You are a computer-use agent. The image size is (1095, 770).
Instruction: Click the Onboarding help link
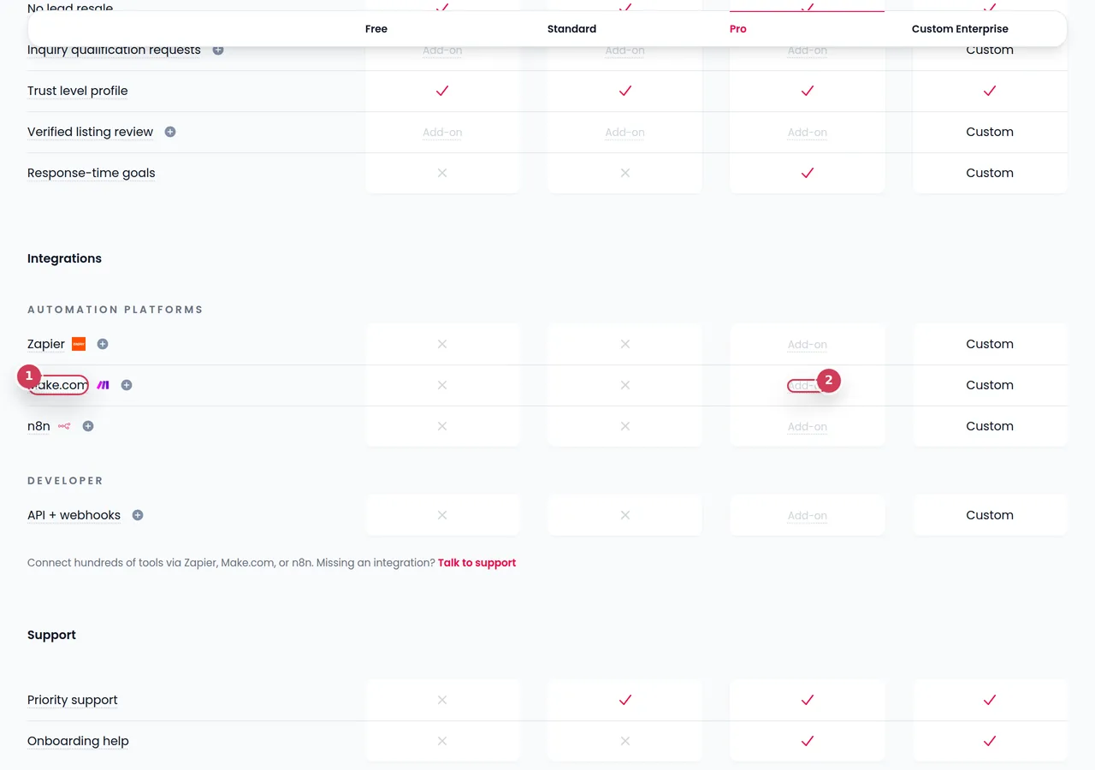point(78,741)
